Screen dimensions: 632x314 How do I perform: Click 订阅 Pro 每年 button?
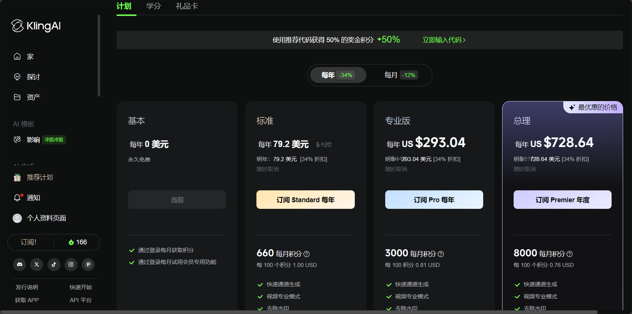coord(434,200)
